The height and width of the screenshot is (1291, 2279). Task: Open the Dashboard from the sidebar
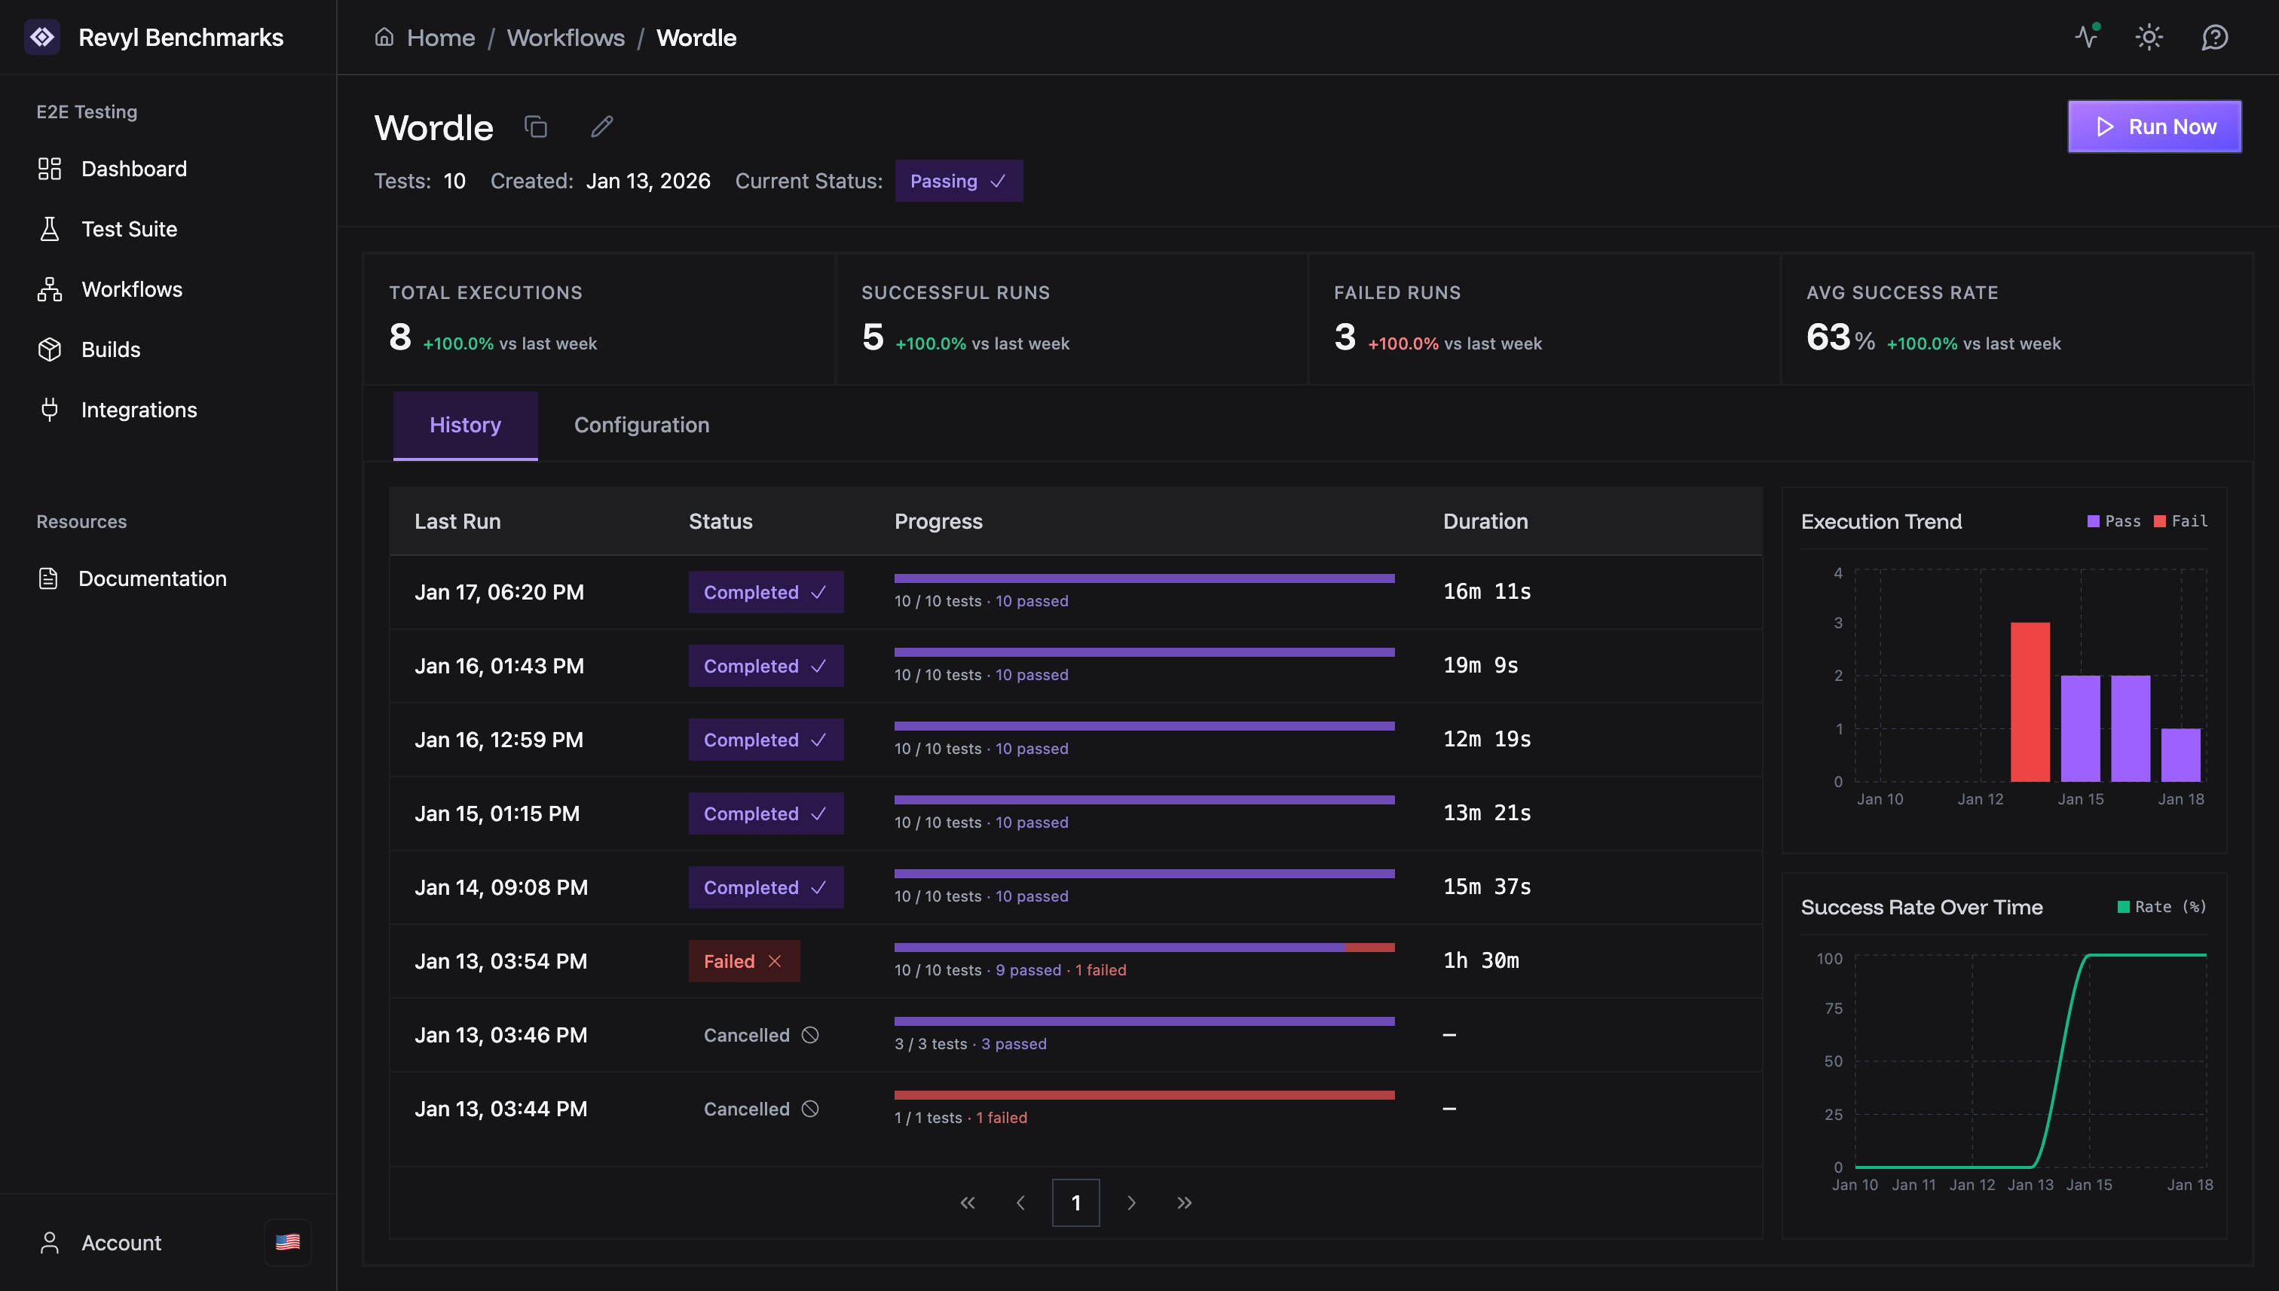[x=134, y=169]
